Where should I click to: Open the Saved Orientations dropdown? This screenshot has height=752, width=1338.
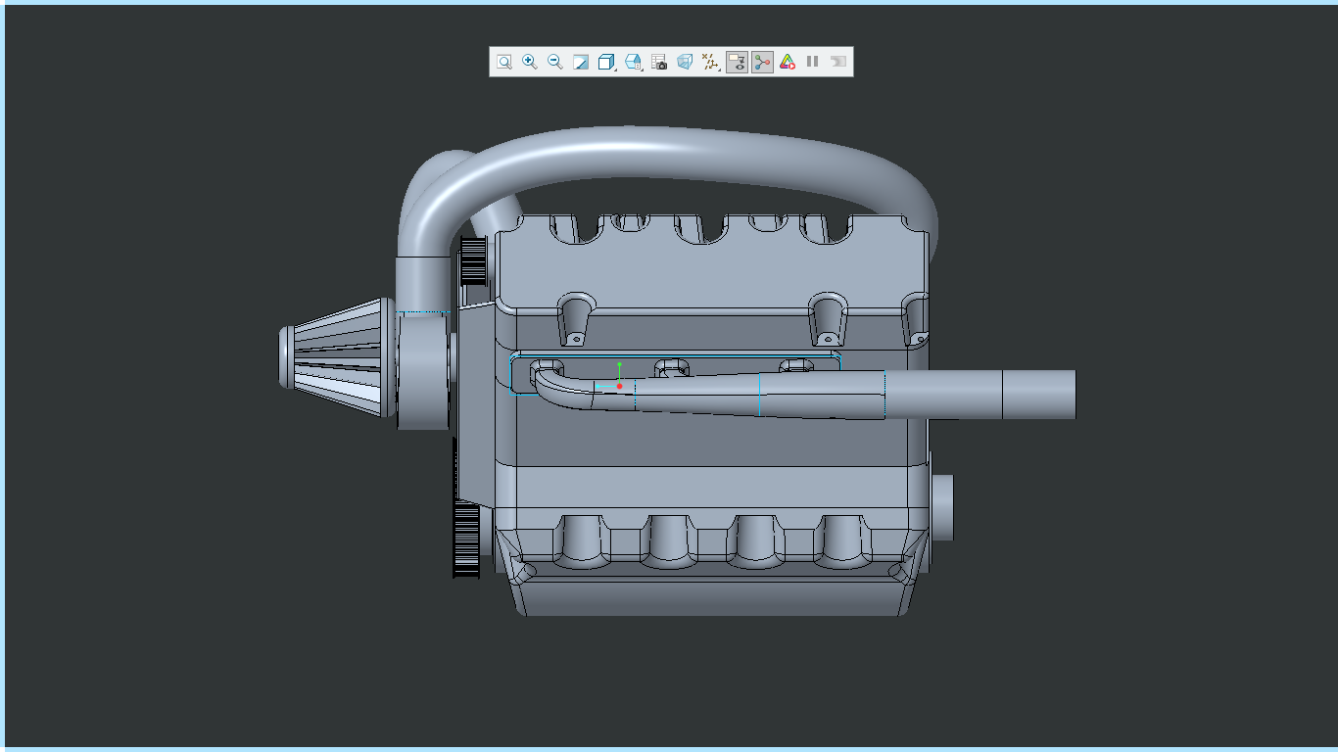point(633,62)
